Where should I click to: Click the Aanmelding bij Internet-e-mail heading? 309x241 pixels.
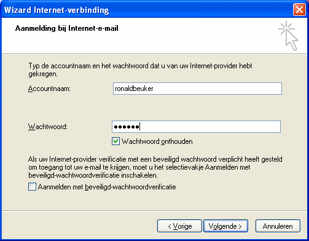(x=67, y=28)
